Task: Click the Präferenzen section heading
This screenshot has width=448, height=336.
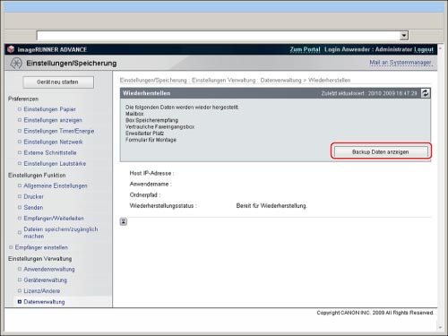Action: pos(23,99)
